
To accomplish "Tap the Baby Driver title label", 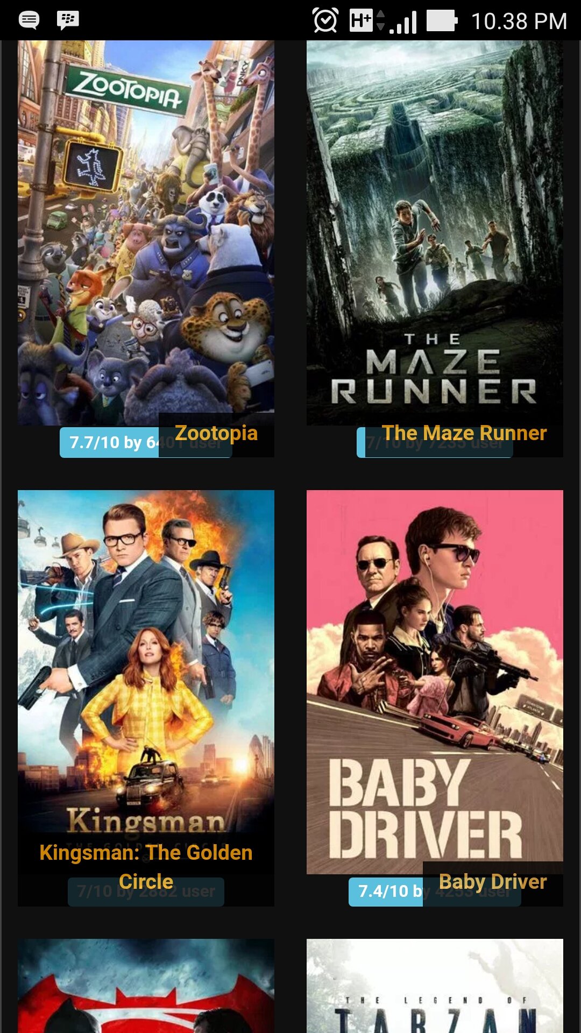I will tap(493, 882).
